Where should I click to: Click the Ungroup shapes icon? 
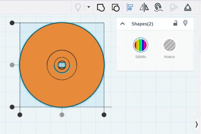115,8
